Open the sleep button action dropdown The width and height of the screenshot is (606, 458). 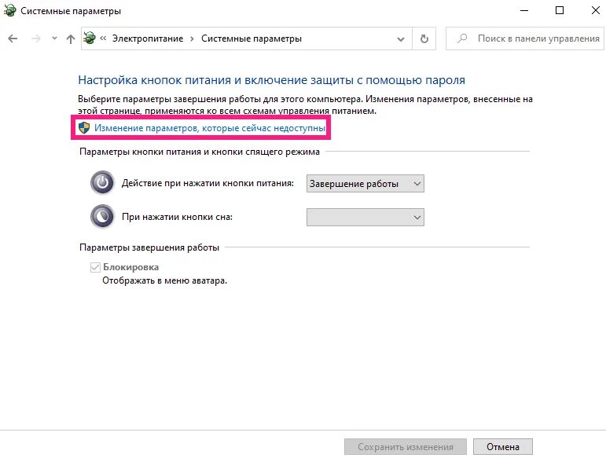click(x=365, y=217)
